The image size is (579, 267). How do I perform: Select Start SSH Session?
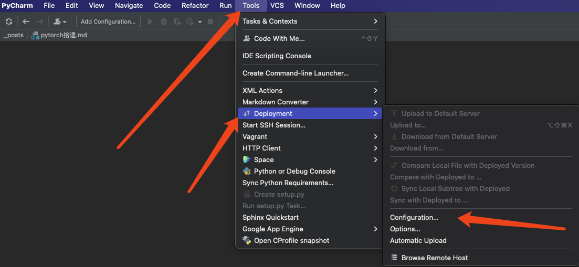310,125
